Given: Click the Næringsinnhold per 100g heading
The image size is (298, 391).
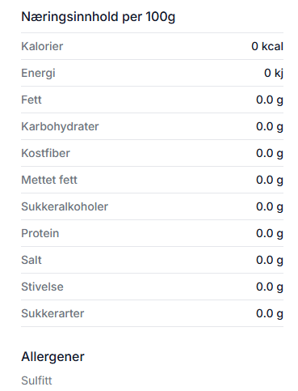Looking at the screenshot, I should coord(99,17).
